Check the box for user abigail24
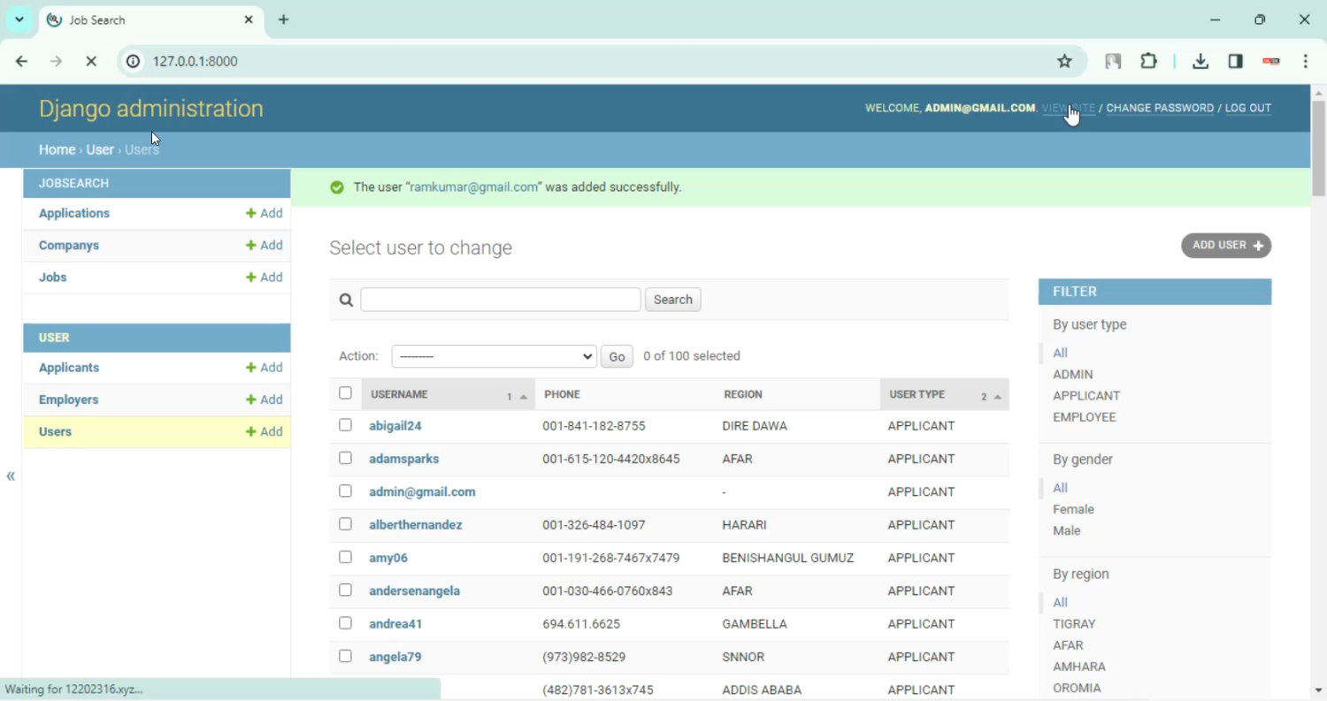 tap(345, 425)
